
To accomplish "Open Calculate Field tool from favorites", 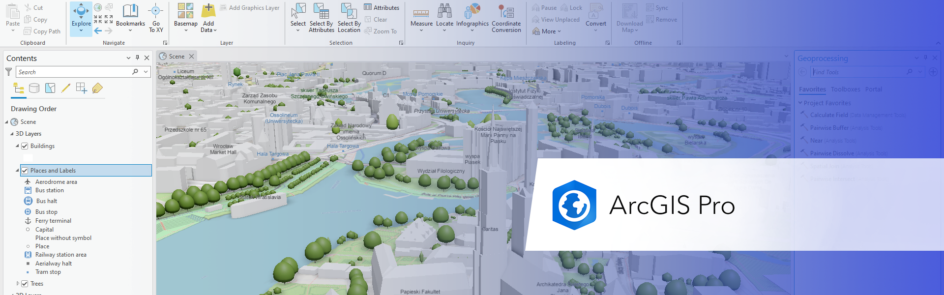I will point(828,115).
